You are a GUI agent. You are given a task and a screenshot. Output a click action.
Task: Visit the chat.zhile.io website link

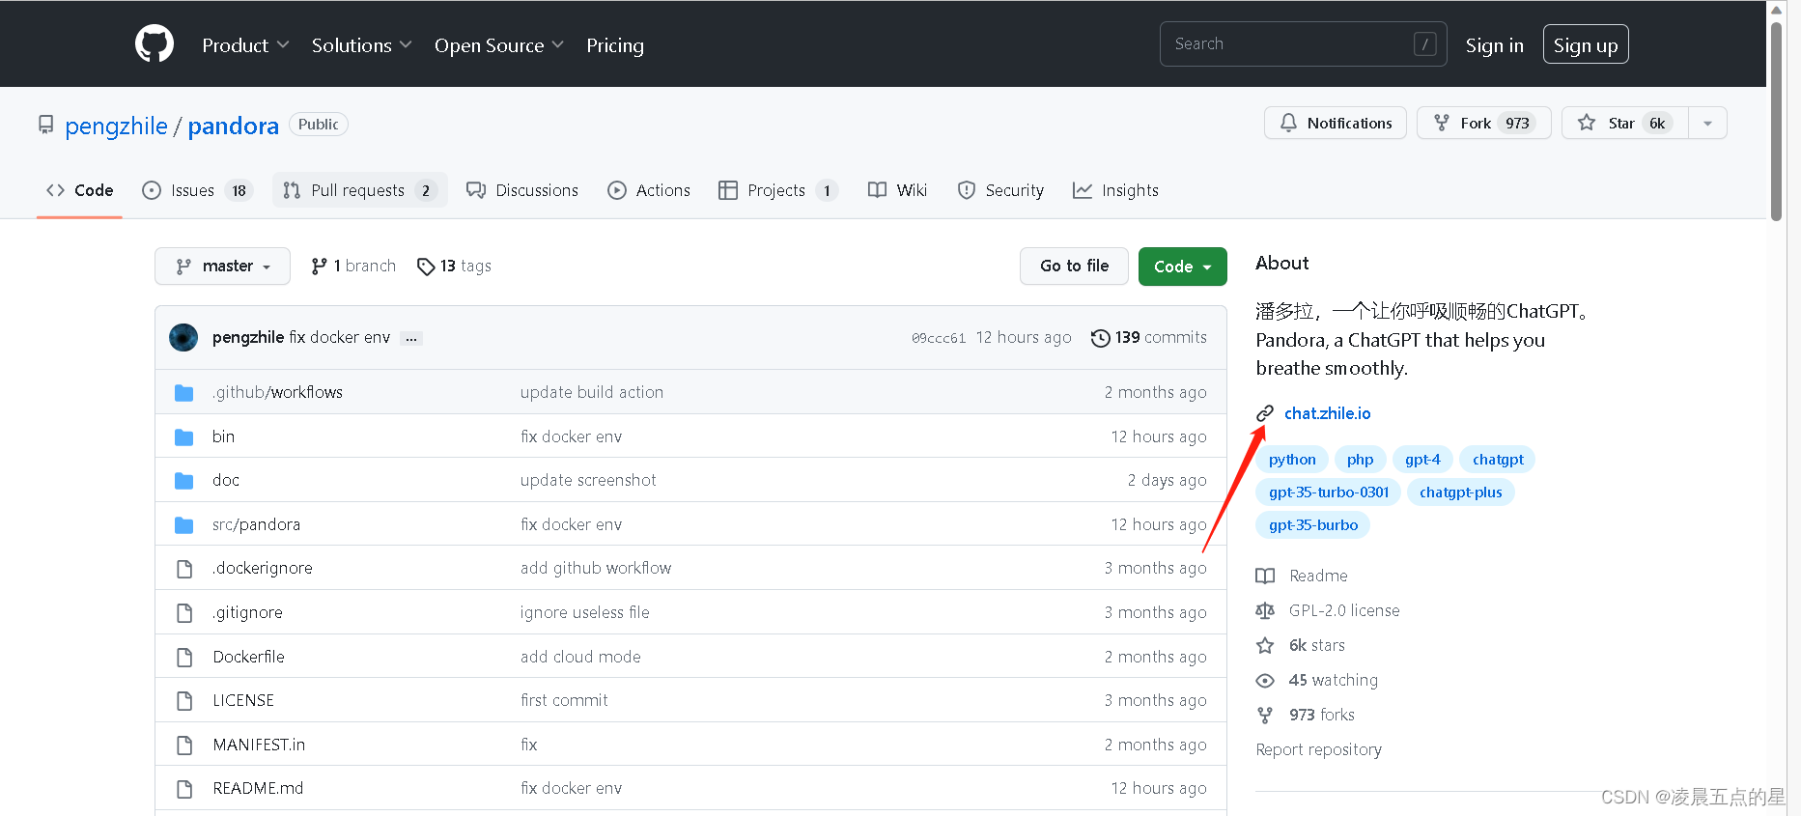coord(1327,413)
